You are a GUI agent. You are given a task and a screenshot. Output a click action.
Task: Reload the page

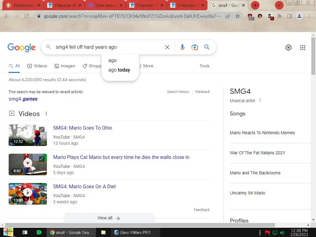click(27, 16)
